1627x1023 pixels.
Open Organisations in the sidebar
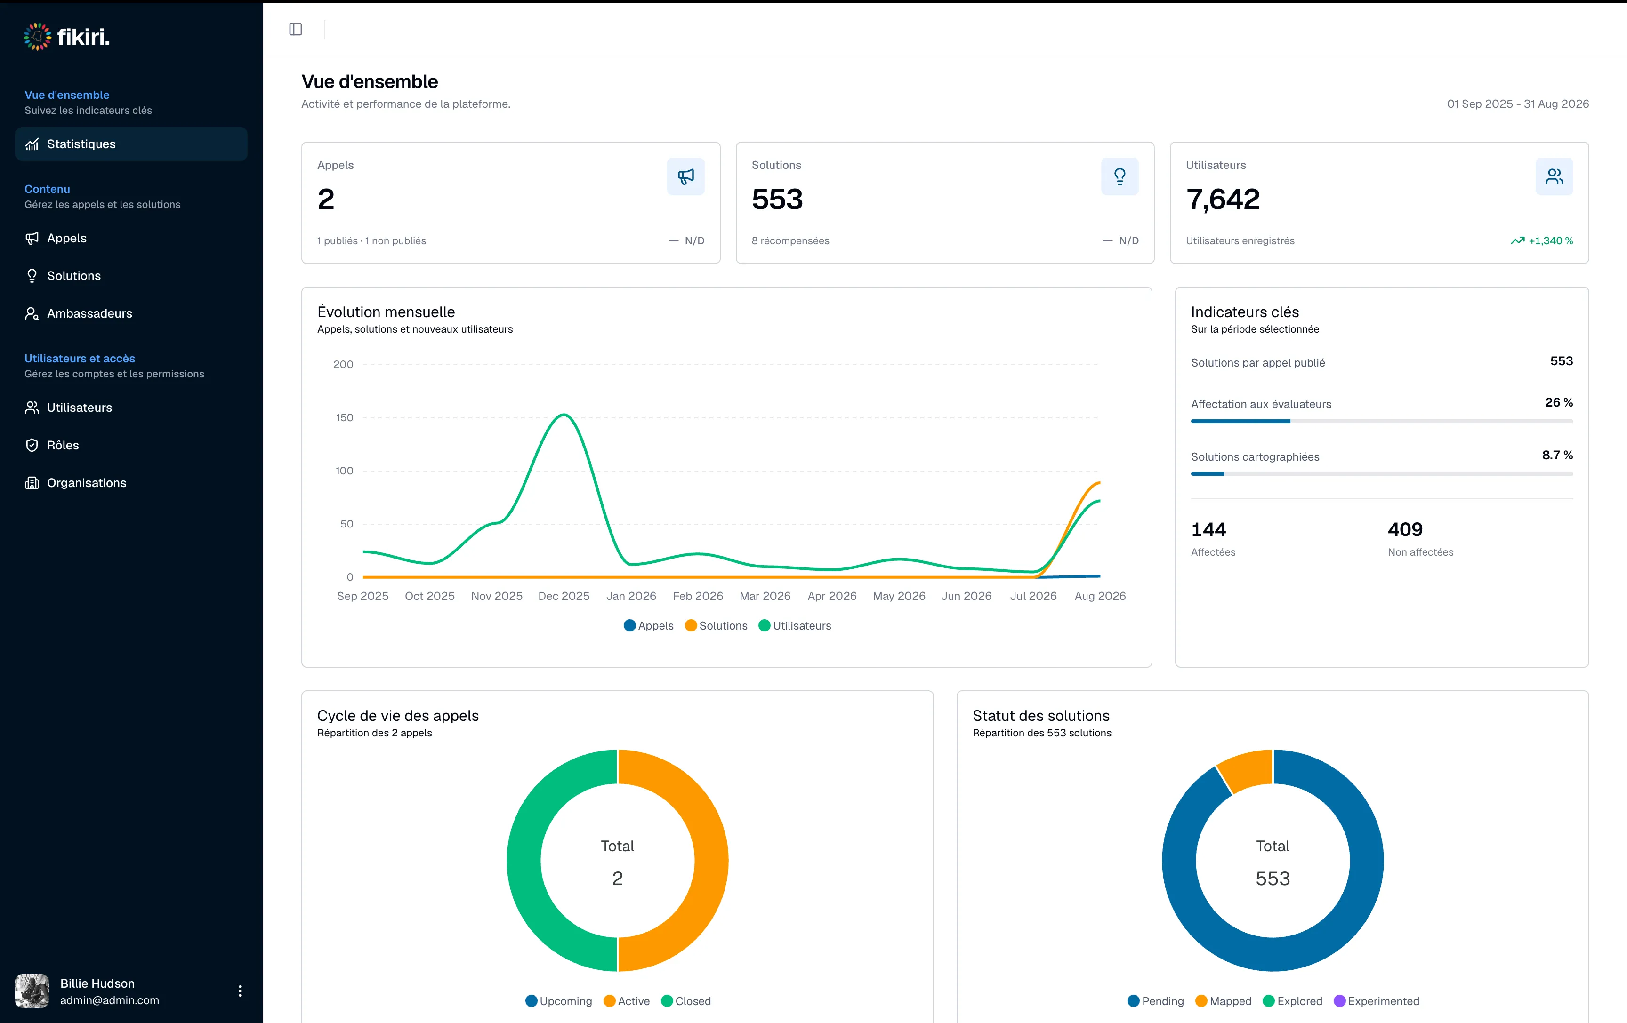(131, 483)
